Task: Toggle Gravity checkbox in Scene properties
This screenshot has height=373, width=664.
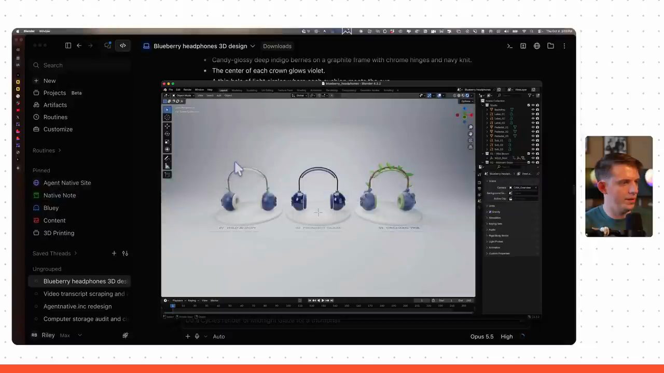Action: pyautogui.click(x=490, y=212)
